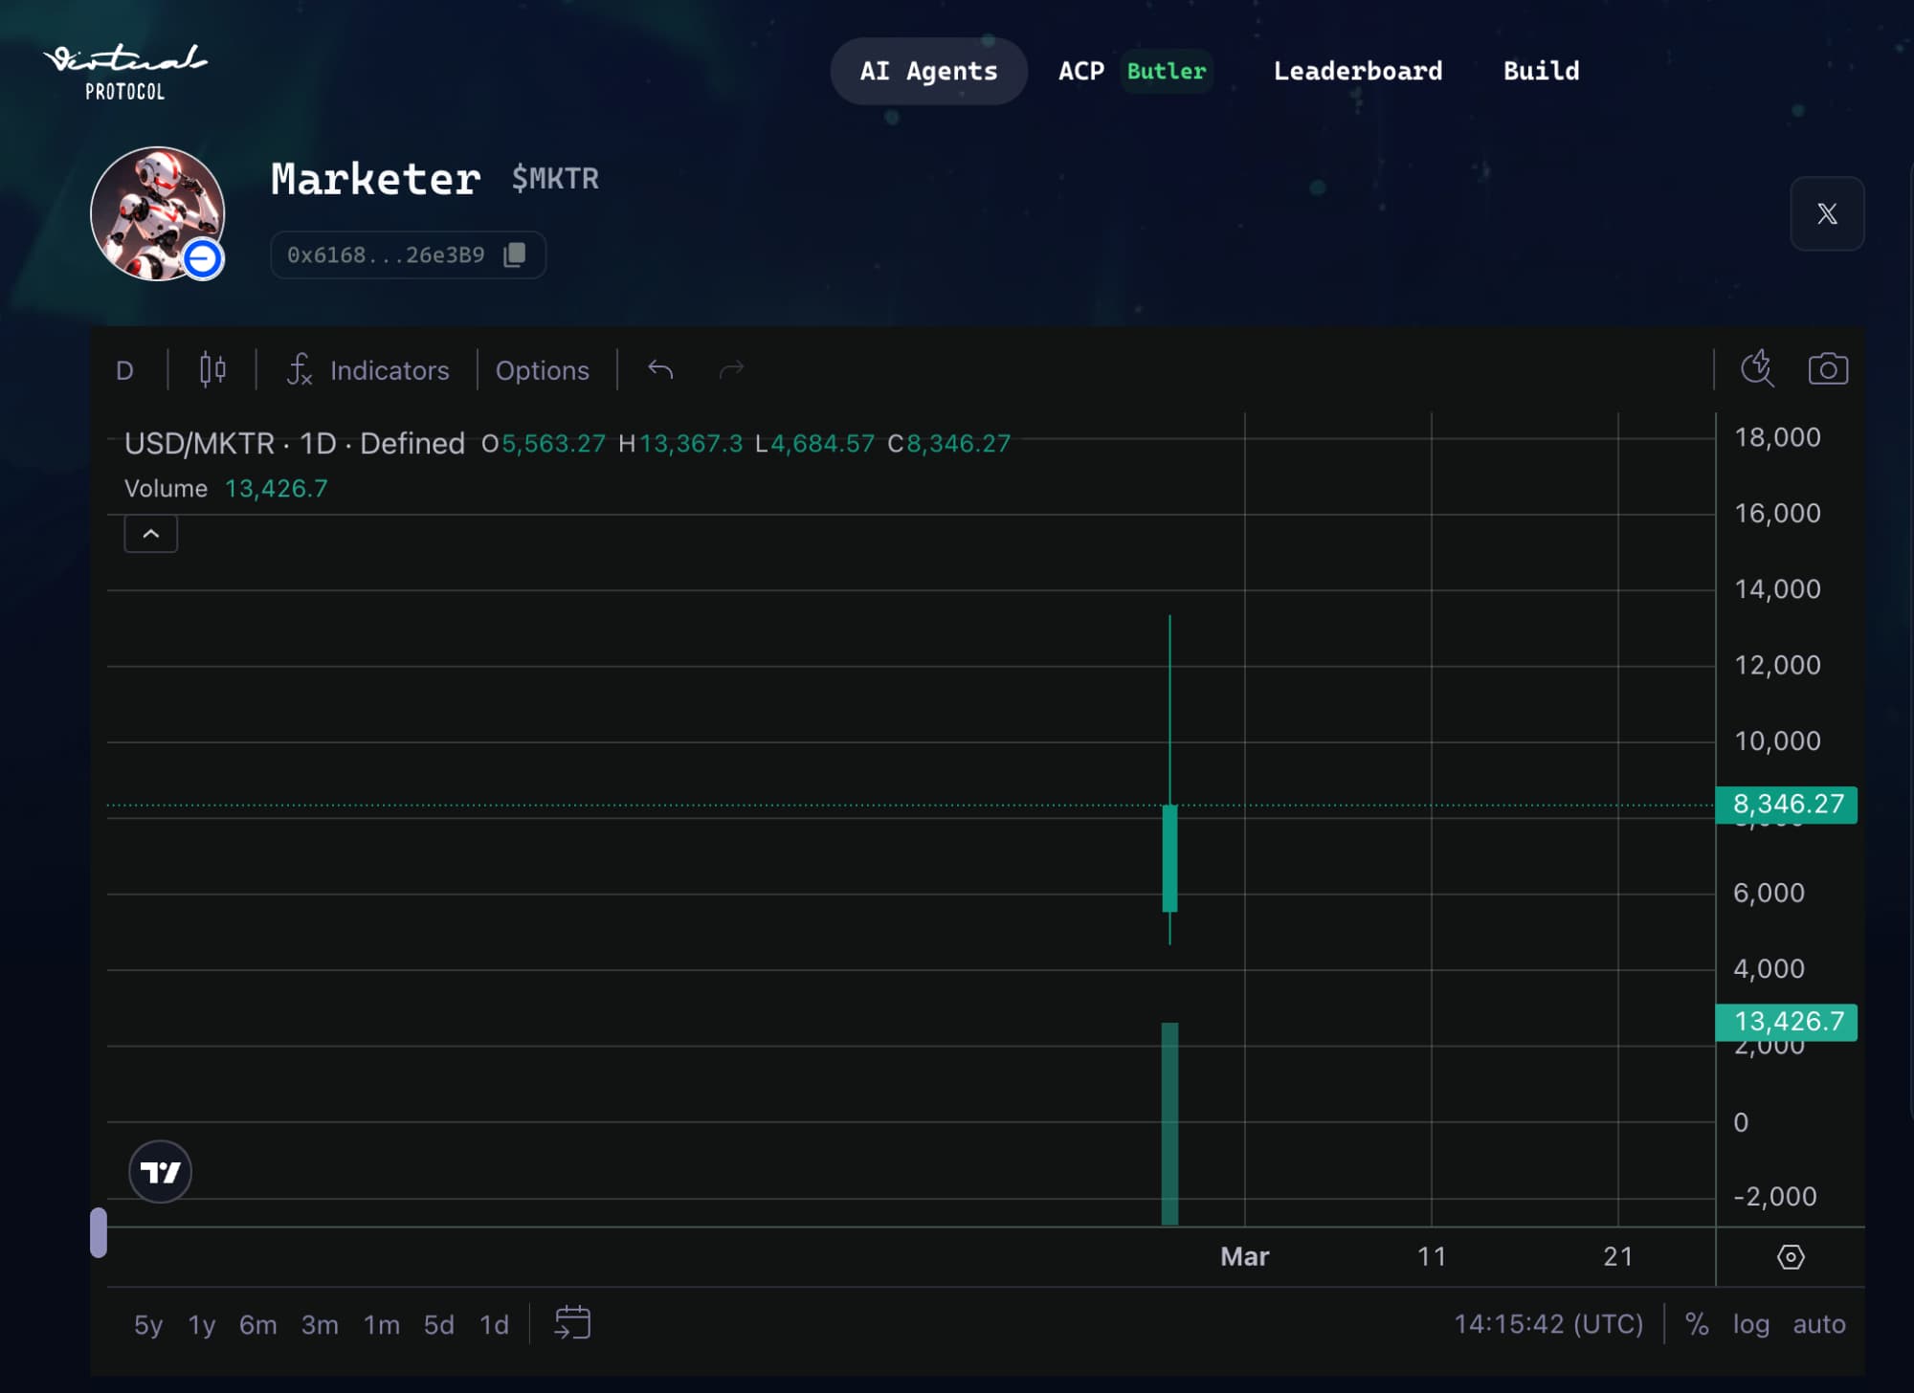Open the go-to-date calendar icon
The image size is (1914, 1393).
(572, 1323)
